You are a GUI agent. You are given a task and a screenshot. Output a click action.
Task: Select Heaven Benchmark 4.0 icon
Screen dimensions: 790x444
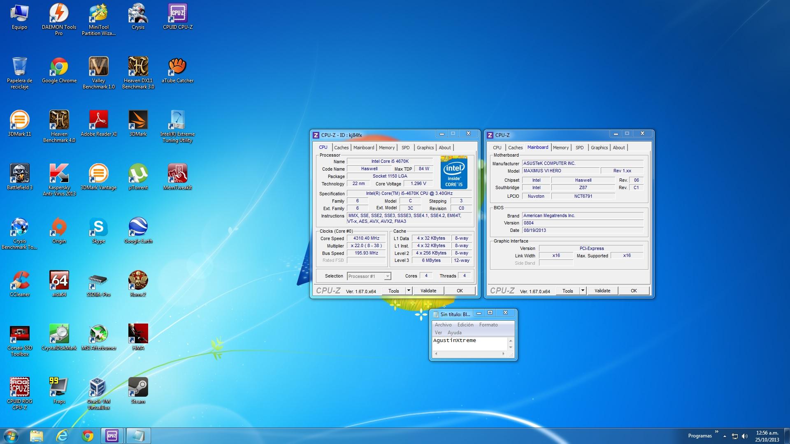pos(59,127)
